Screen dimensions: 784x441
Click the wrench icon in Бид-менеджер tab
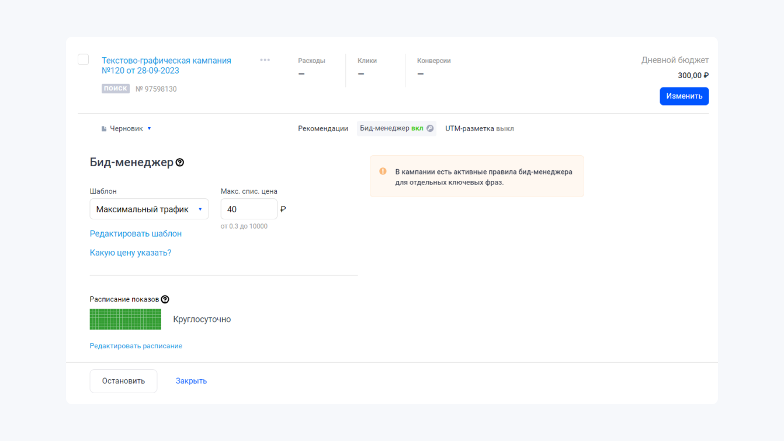[x=430, y=128]
